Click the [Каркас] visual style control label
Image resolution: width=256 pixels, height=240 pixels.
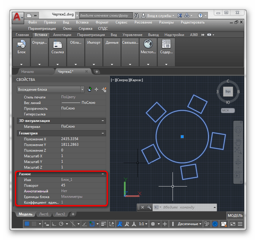tap(136, 80)
